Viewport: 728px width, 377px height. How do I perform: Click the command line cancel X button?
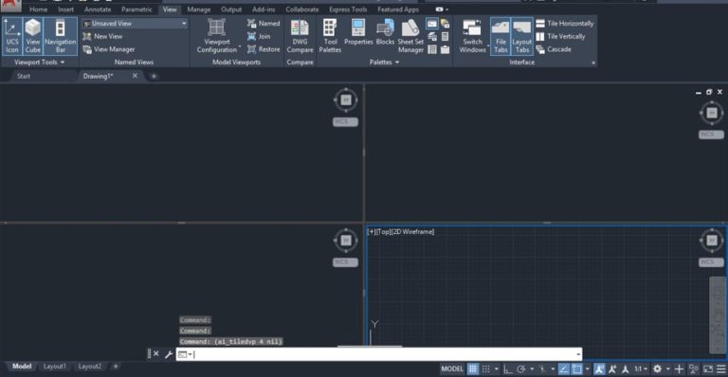click(156, 354)
